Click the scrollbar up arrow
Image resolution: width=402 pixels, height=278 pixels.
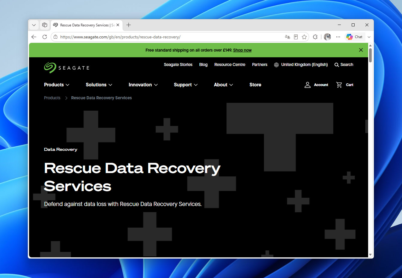point(371,45)
